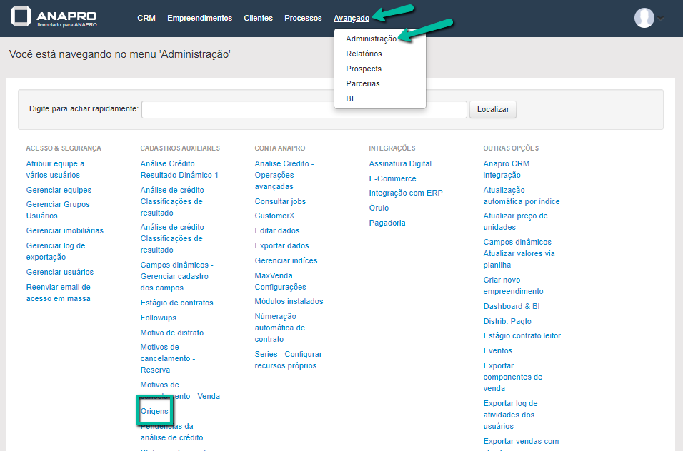Open Gerenciar usuários link
The image size is (683, 451).
(x=60, y=272)
